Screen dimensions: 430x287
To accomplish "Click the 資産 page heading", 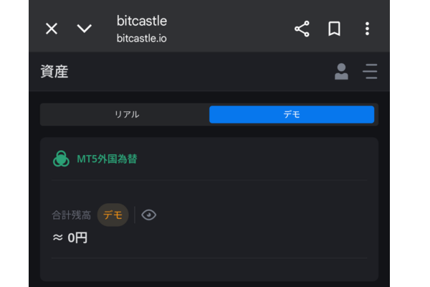I will [x=54, y=72].
